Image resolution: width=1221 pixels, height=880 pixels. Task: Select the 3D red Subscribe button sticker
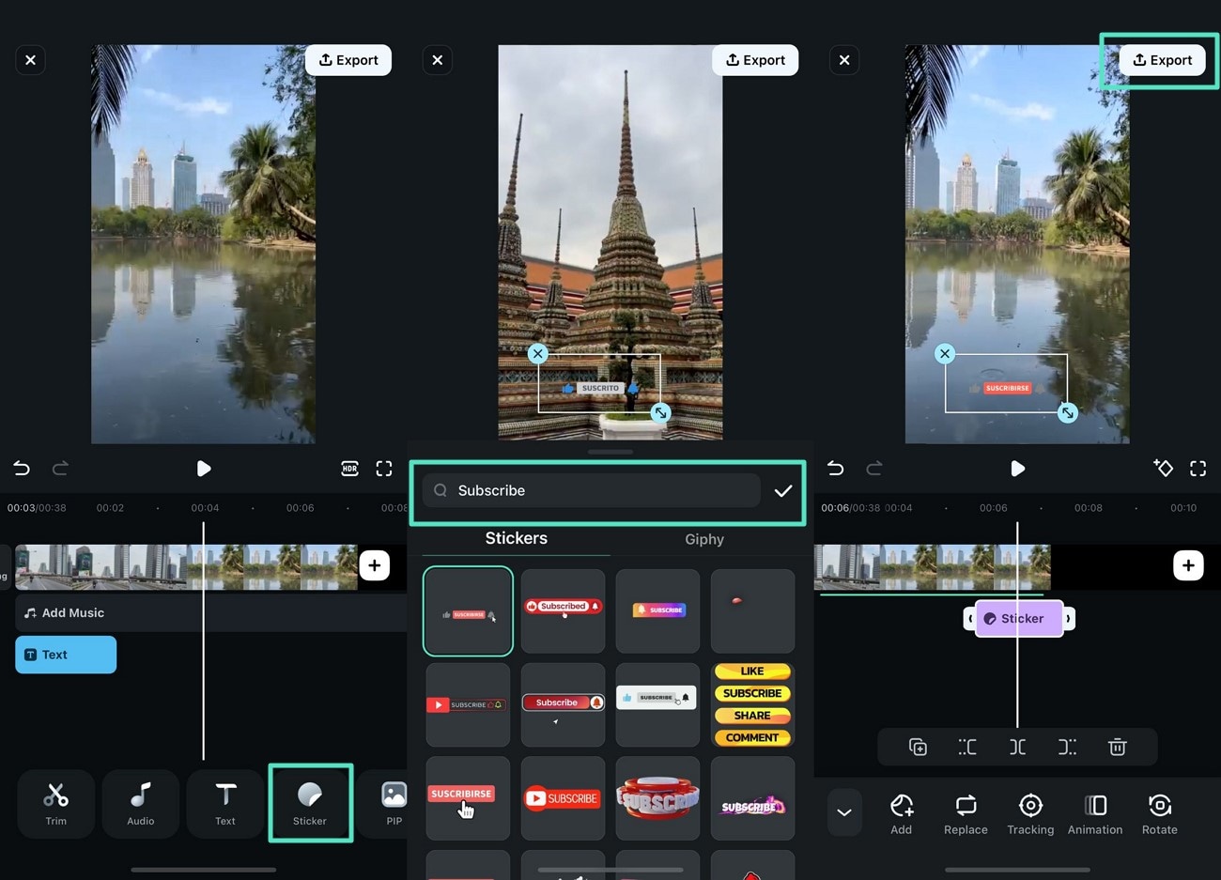(x=657, y=798)
